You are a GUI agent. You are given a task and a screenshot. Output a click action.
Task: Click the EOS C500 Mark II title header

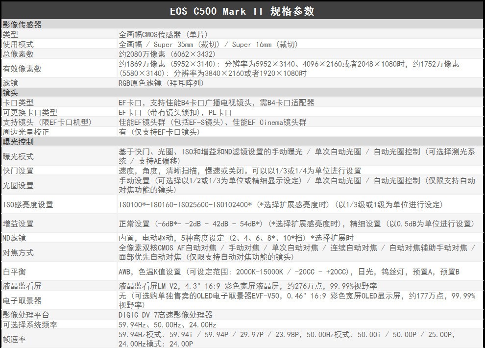(242, 11)
